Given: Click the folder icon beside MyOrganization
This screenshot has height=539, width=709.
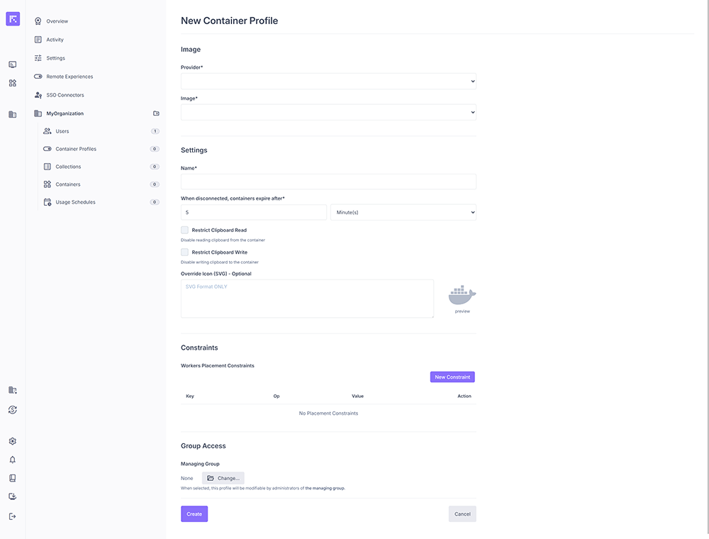Looking at the screenshot, I should [x=156, y=113].
